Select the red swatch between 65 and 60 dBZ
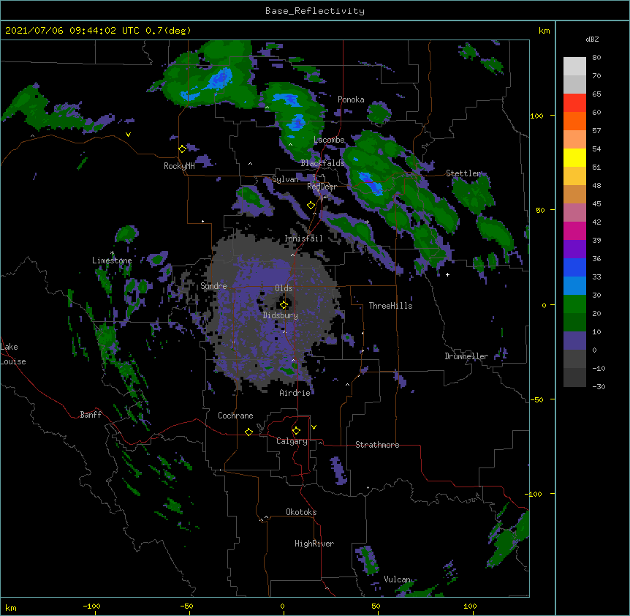This screenshot has height=616, width=630. pos(574,102)
